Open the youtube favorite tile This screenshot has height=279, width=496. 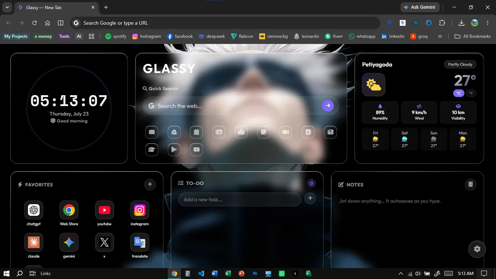104,214
